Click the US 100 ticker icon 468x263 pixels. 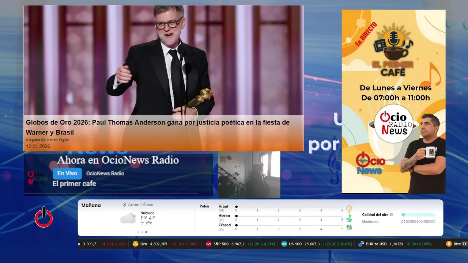(x=284, y=244)
